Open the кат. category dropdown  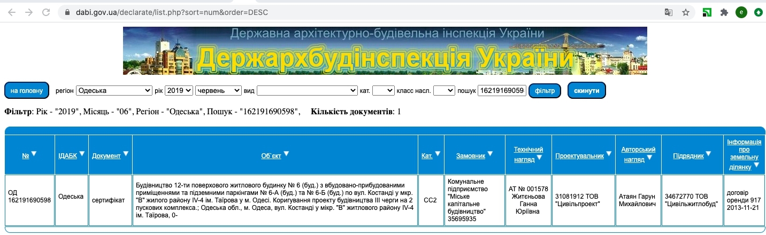383,91
